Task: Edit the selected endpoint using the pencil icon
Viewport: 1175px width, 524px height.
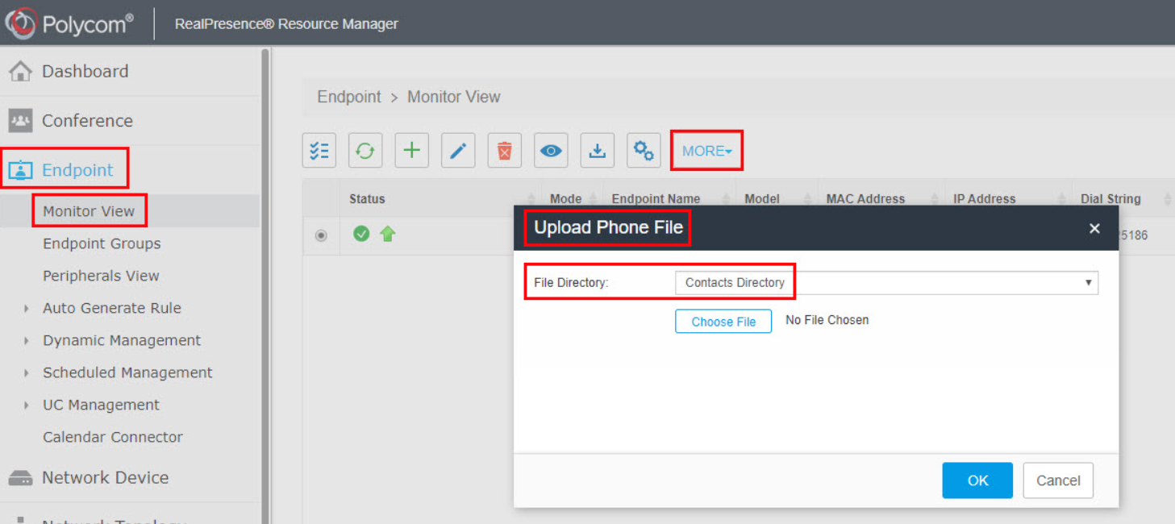Action: click(x=457, y=150)
